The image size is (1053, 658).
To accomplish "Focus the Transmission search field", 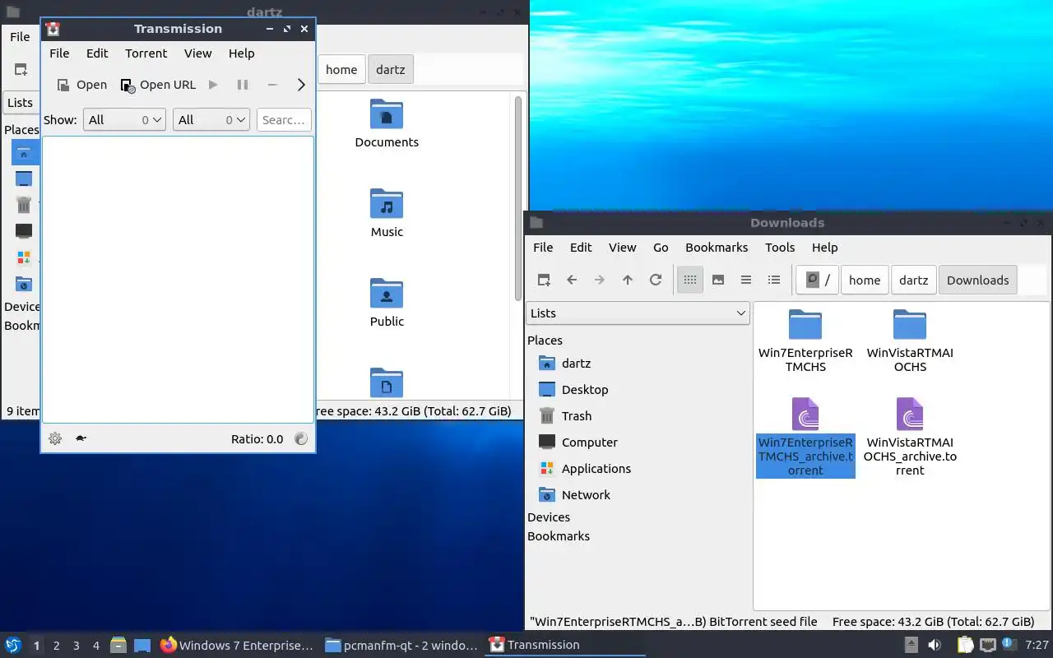I will click(284, 120).
